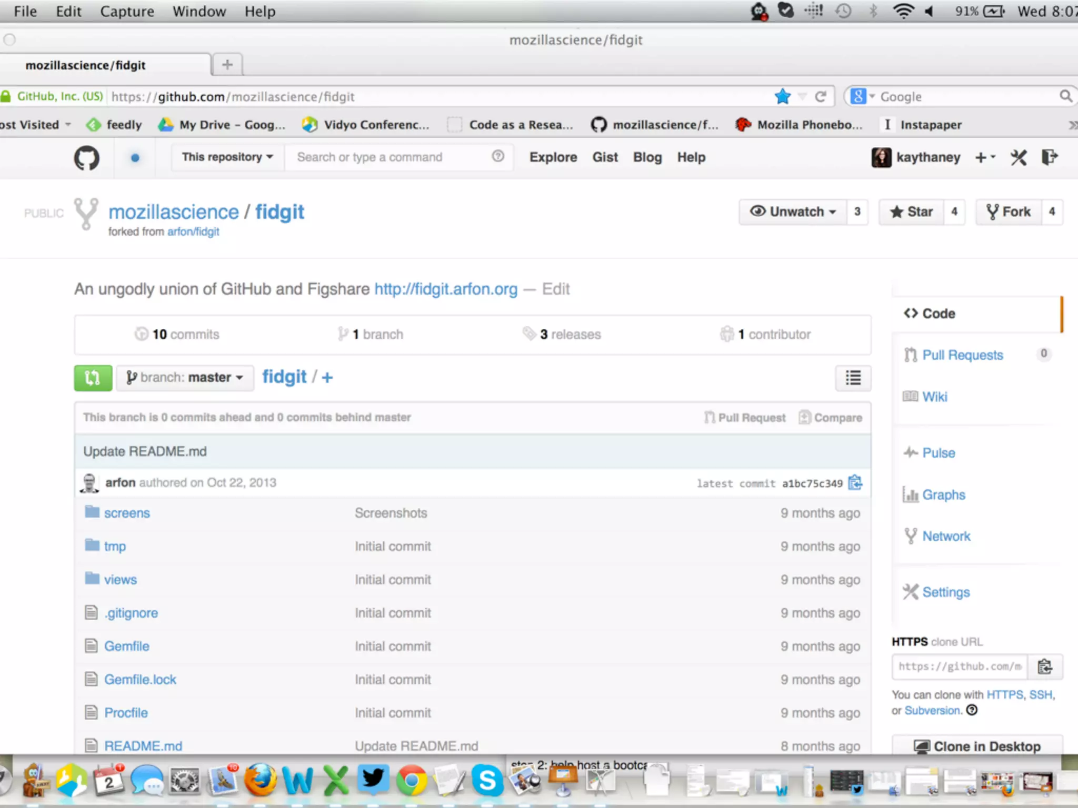Expand This repository search scope dropdown
1078x808 pixels.
pyautogui.click(x=227, y=157)
